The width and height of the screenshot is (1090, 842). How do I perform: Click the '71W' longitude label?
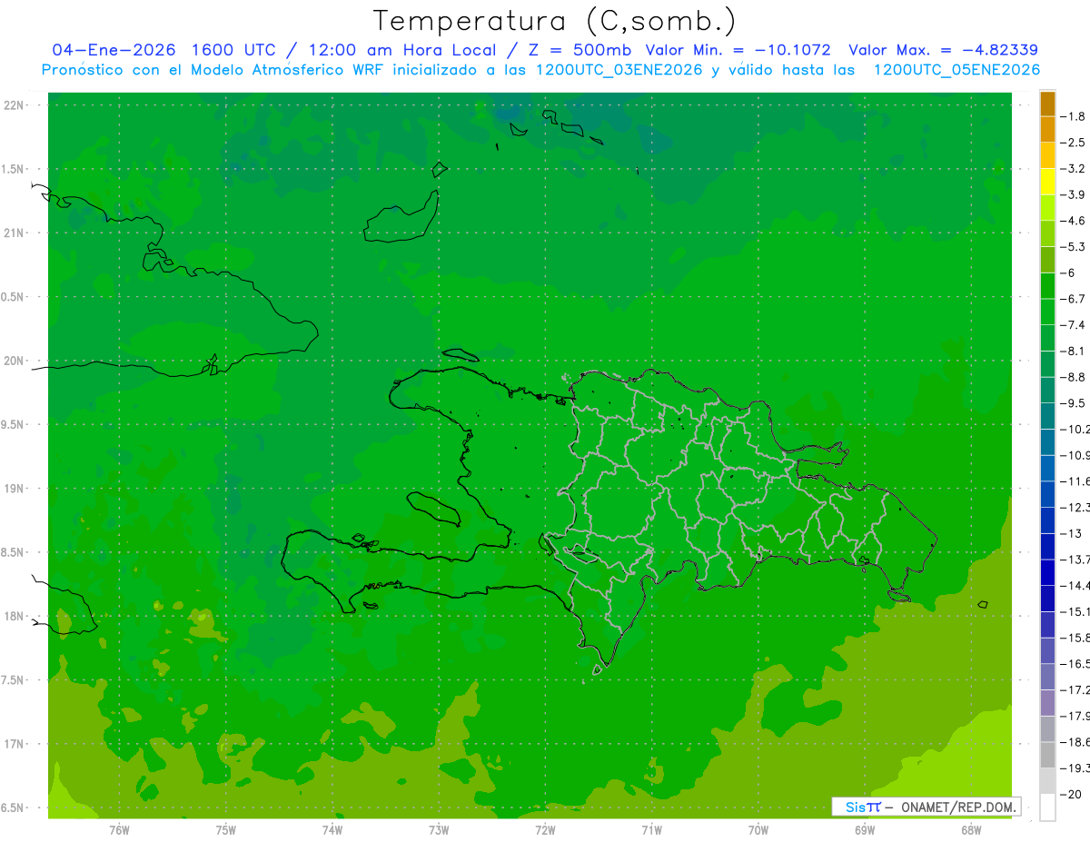[x=651, y=830]
